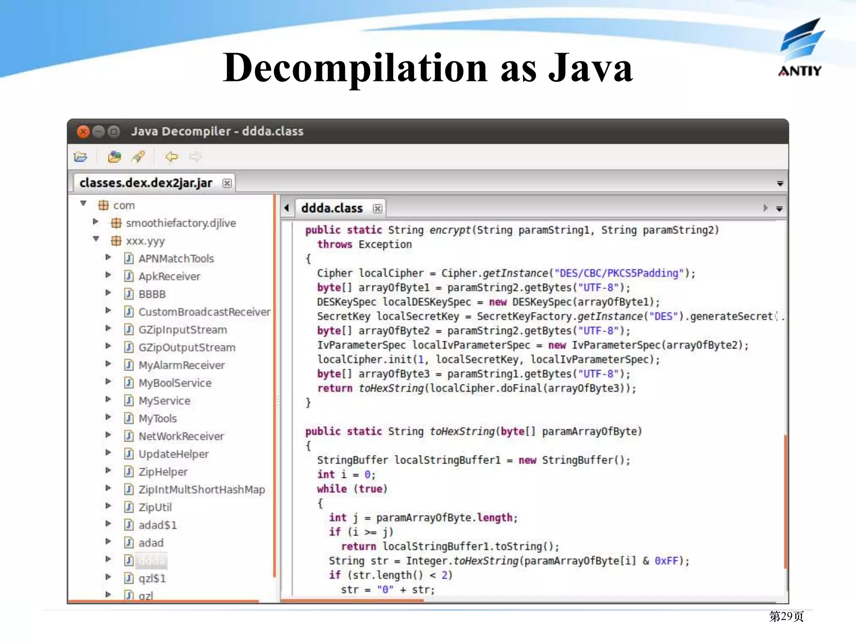Screen dimensions: 856x642
Task: Click the MyTools class file icon
Action: pyautogui.click(x=129, y=418)
